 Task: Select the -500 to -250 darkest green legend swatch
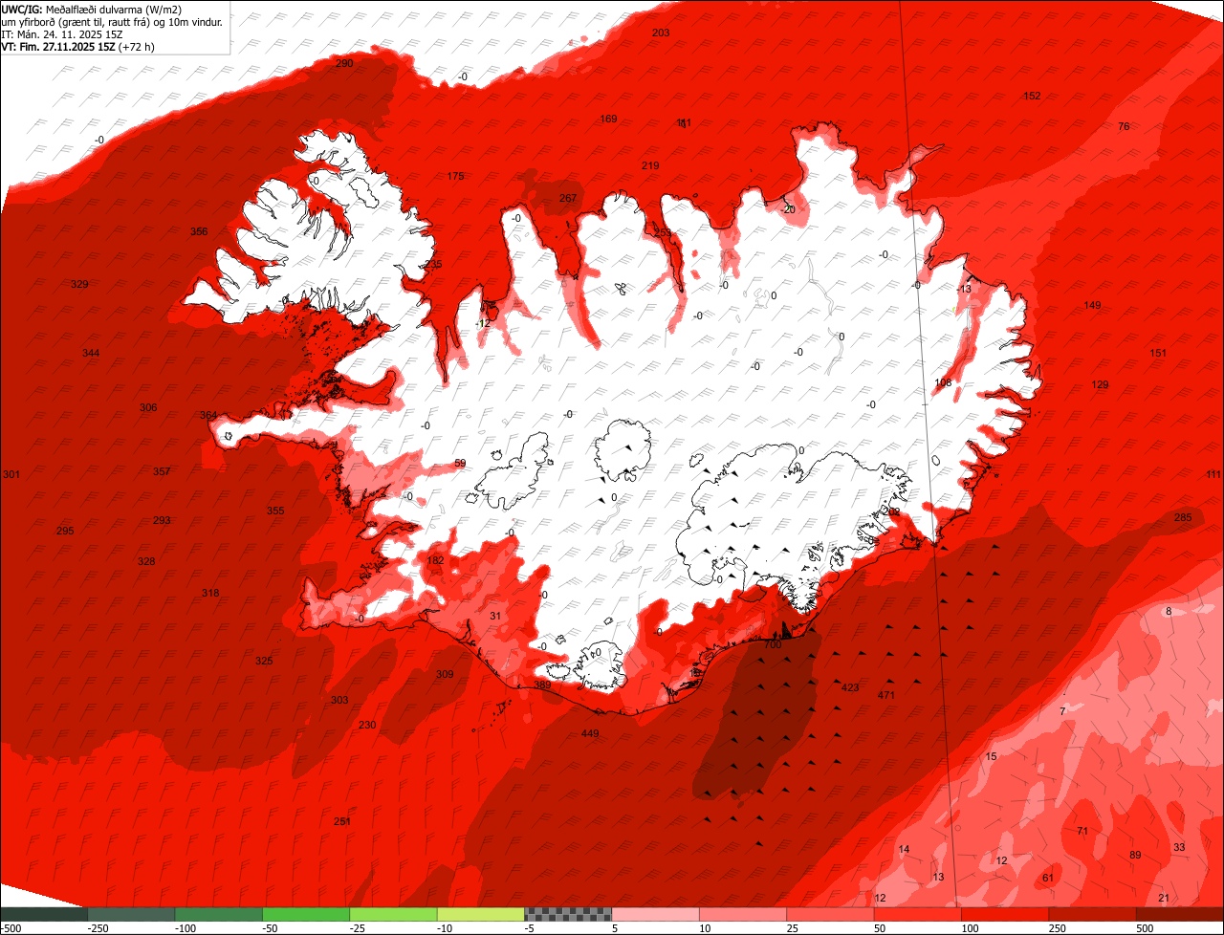click(x=44, y=914)
